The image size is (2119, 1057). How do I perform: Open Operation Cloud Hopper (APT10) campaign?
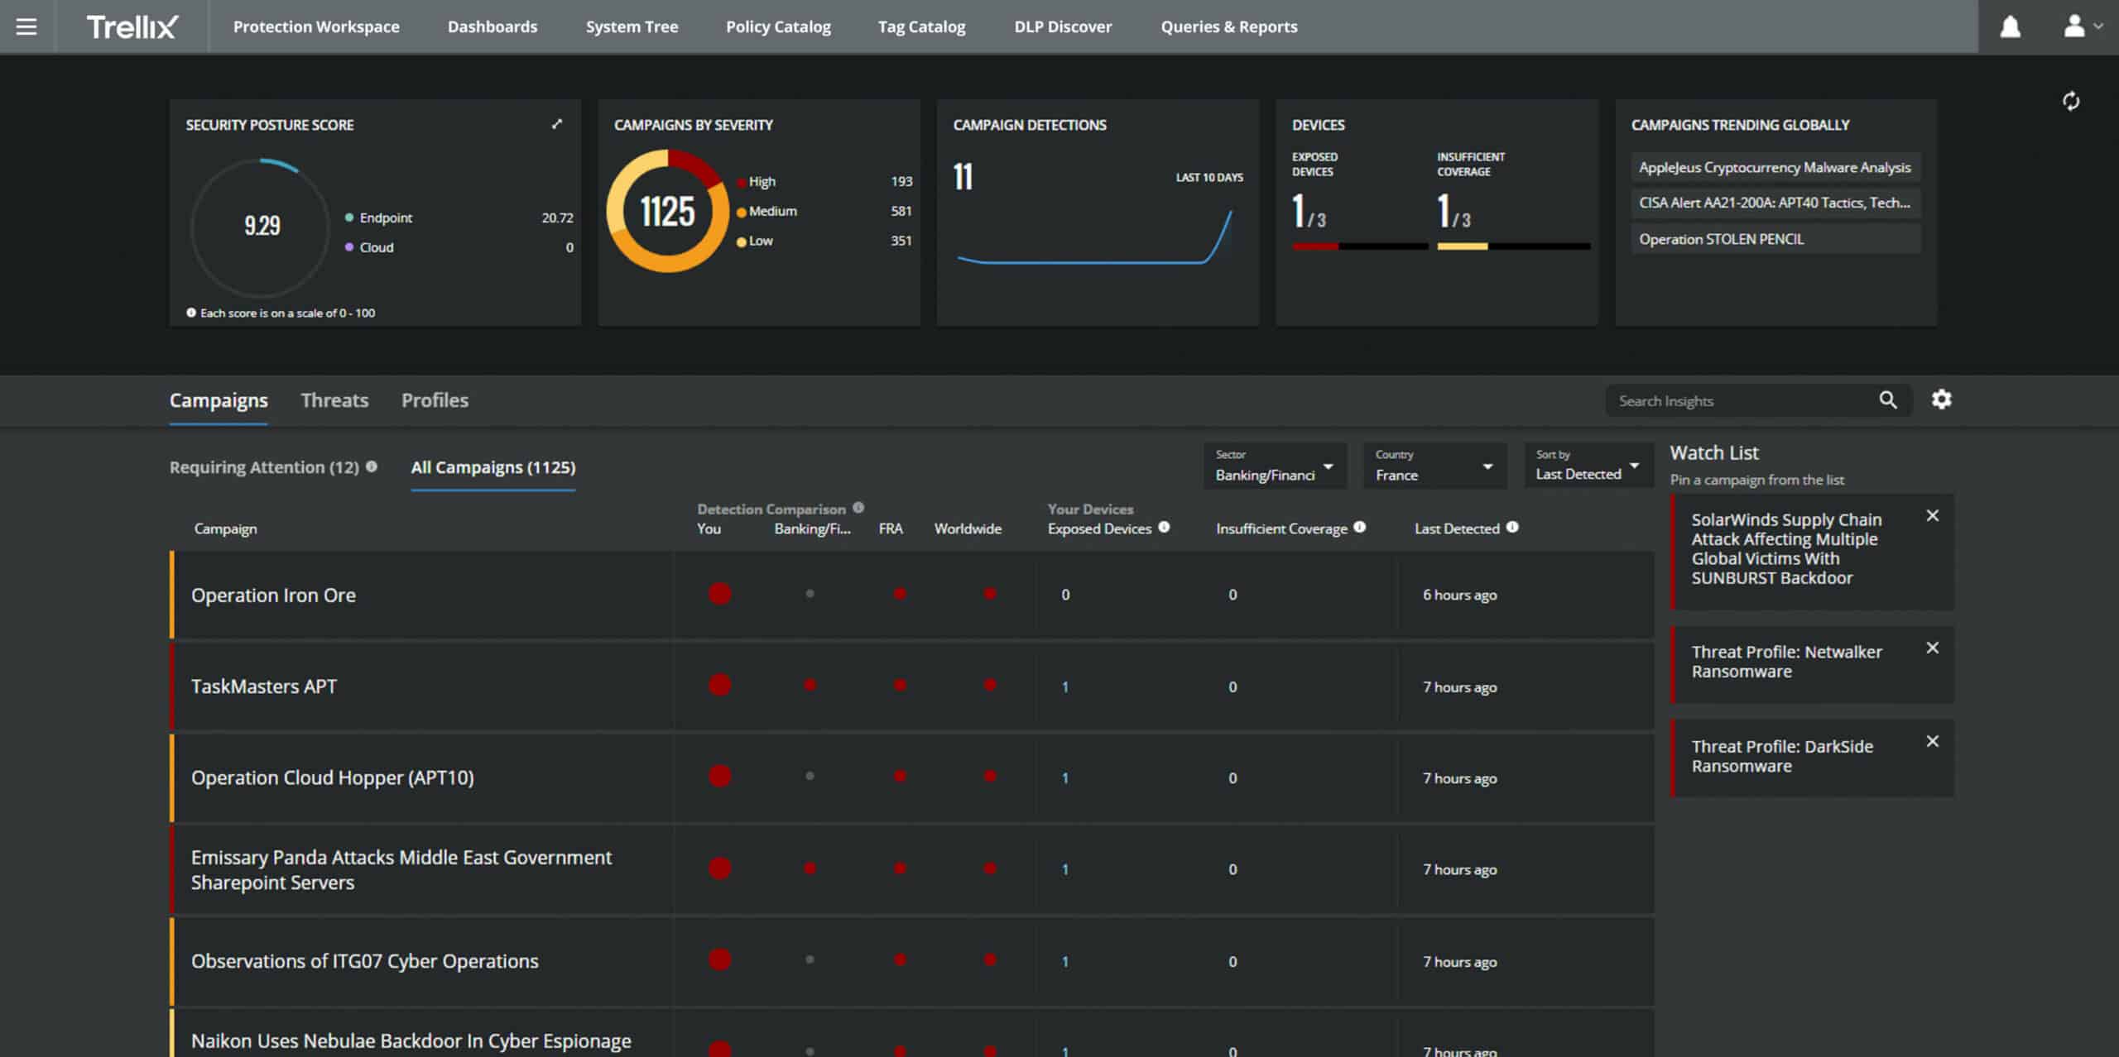(x=333, y=777)
